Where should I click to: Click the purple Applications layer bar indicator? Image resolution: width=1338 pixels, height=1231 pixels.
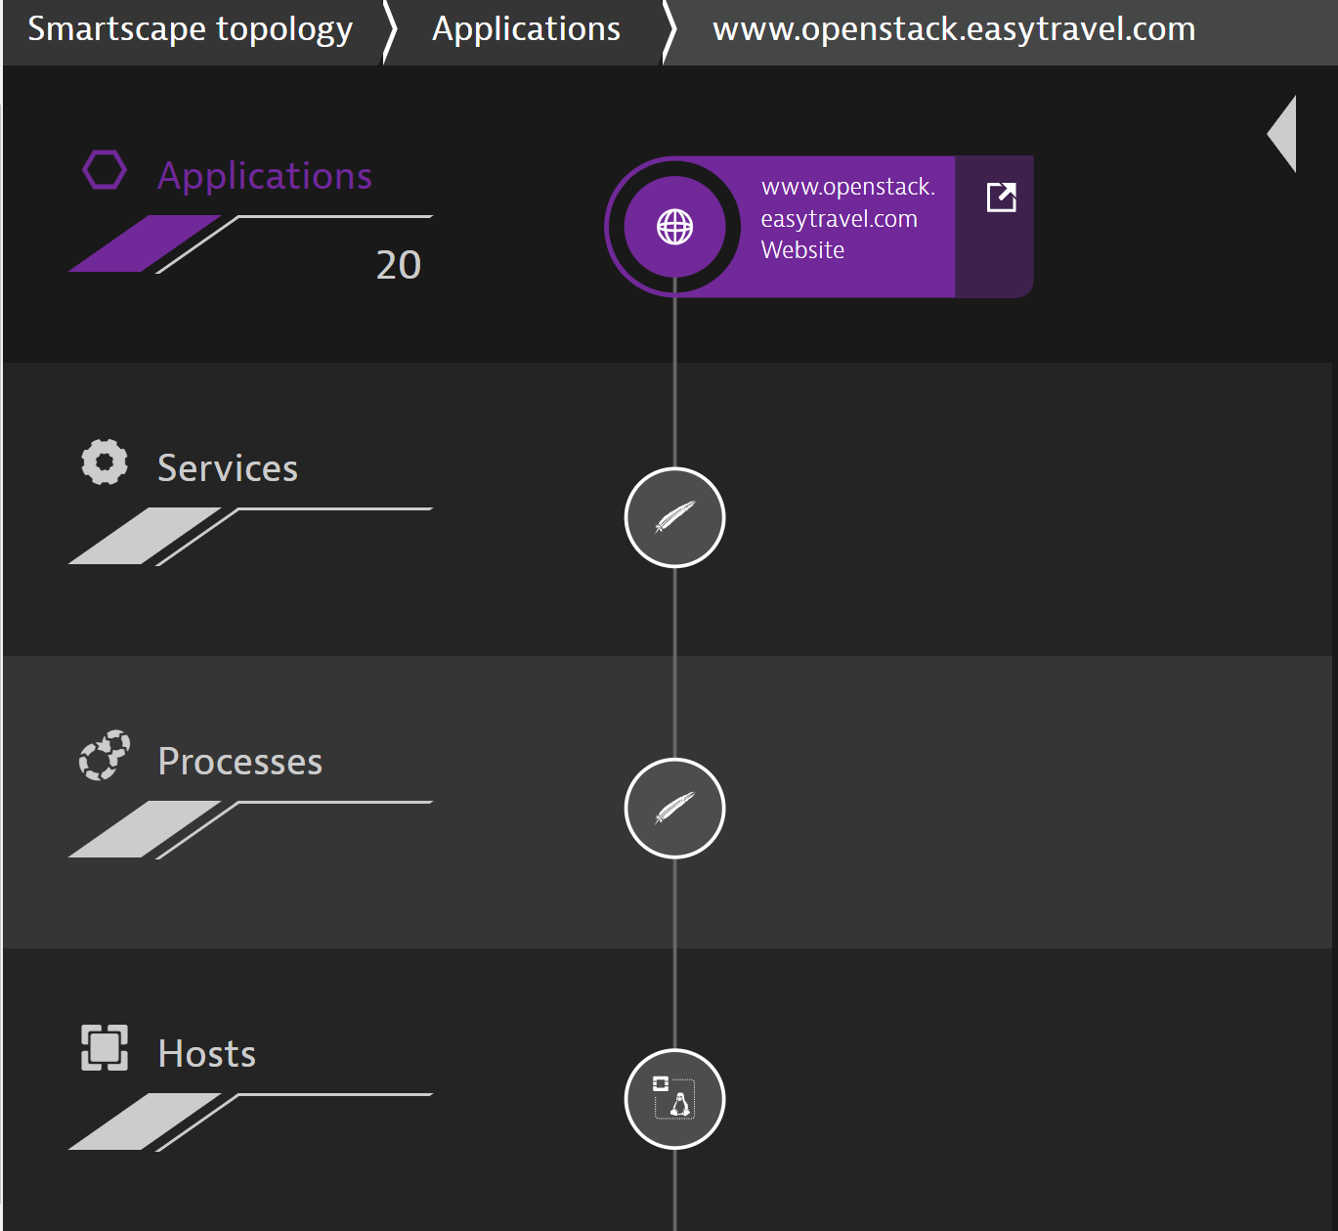click(x=145, y=243)
